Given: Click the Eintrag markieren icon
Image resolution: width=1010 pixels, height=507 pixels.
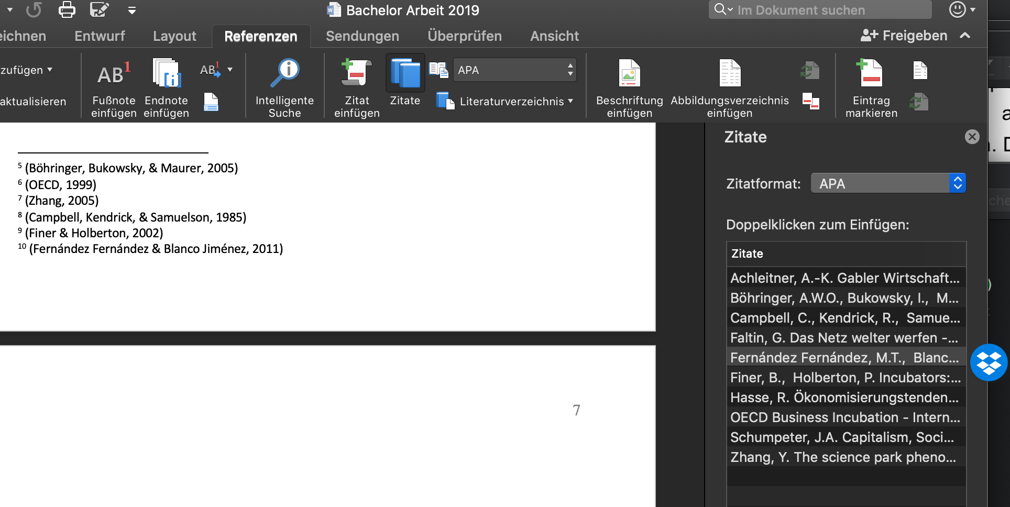Looking at the screenshot, I should [870, 73].
